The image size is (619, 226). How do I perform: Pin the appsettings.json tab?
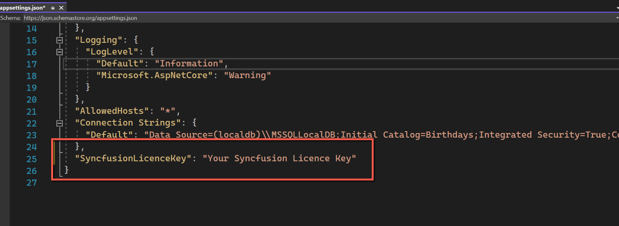coord(54,7)
